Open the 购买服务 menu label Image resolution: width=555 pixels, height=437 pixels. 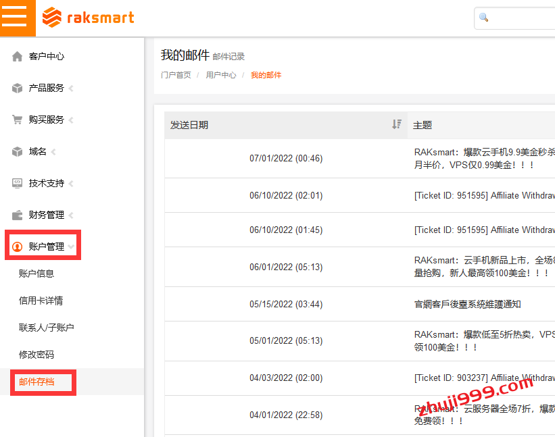47,120
